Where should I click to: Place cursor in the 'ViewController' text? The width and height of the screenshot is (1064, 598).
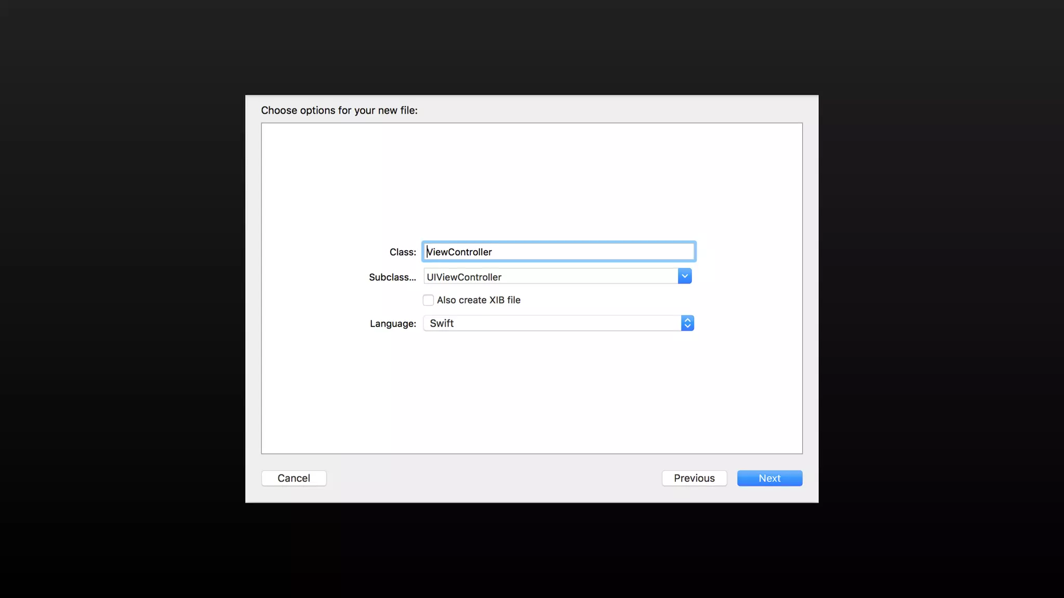coord(459,252)
